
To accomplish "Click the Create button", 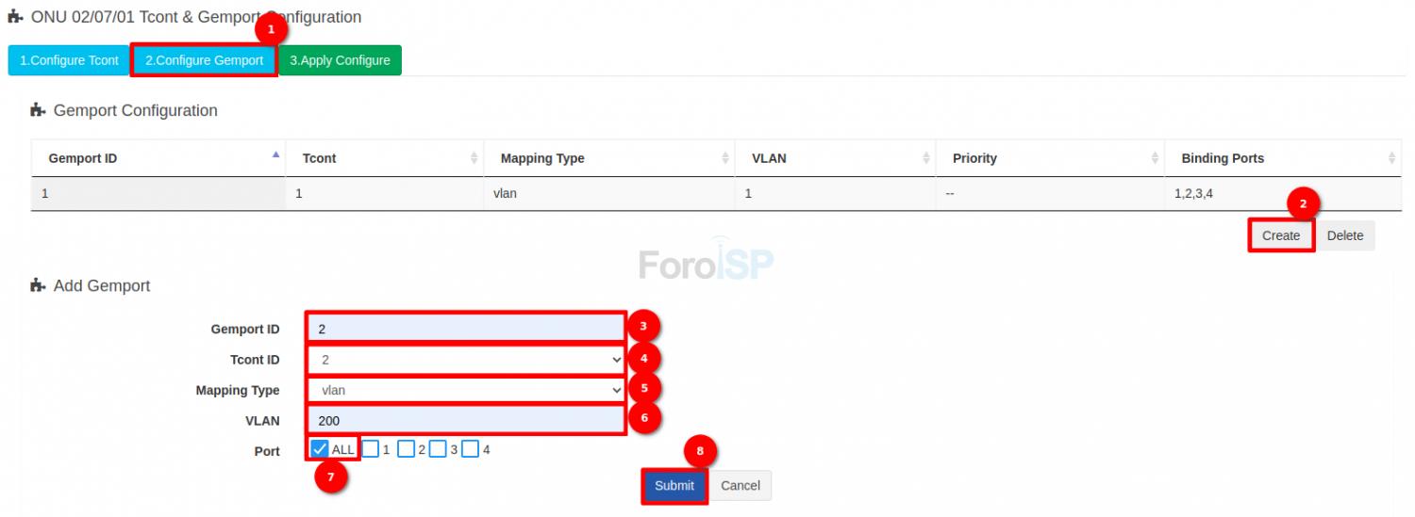I will pyautogui.click(x=1280, y=235).
